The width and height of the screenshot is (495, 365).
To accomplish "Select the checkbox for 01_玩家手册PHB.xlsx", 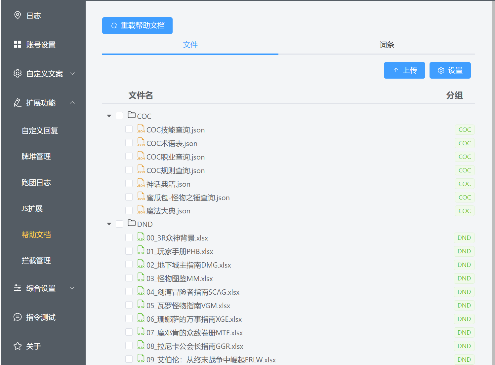I will 129,250.
